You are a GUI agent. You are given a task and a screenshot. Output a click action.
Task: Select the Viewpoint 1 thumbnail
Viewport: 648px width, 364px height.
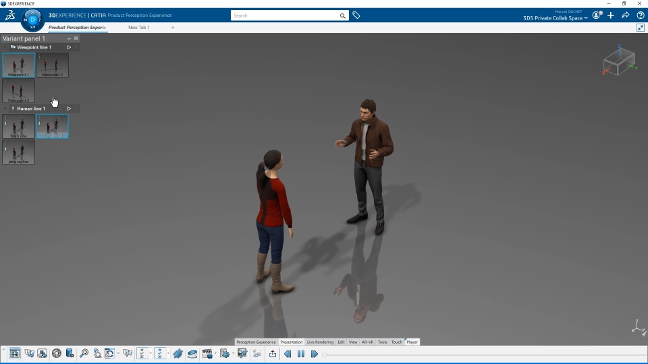(19, 65)
